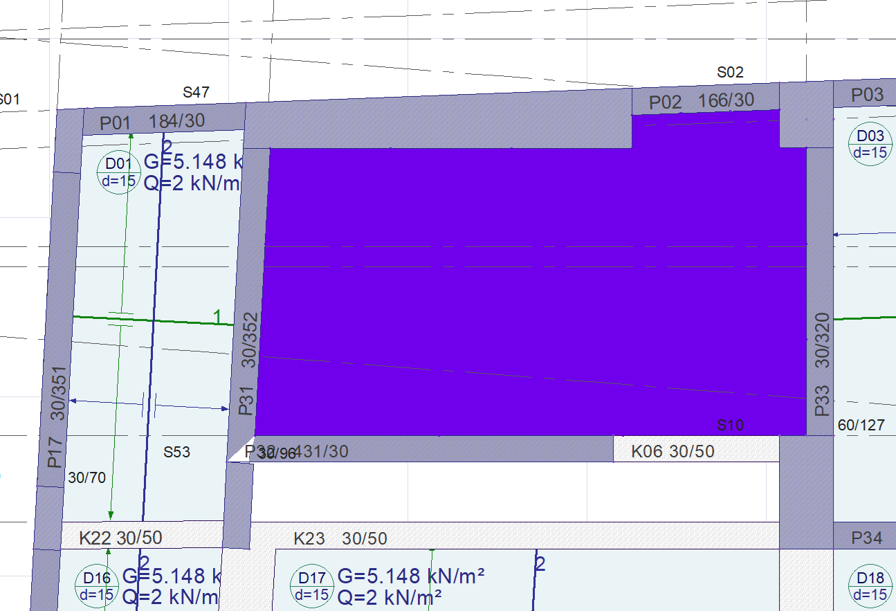Select the purple highlighted slab area
Image resolution: width=896 pixels, height=611 pixels.
click(x=533, y=291)
